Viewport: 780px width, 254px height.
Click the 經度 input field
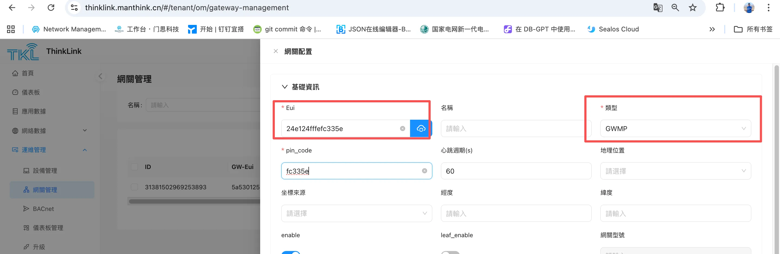pyautogui.click(x=516, y=213)
